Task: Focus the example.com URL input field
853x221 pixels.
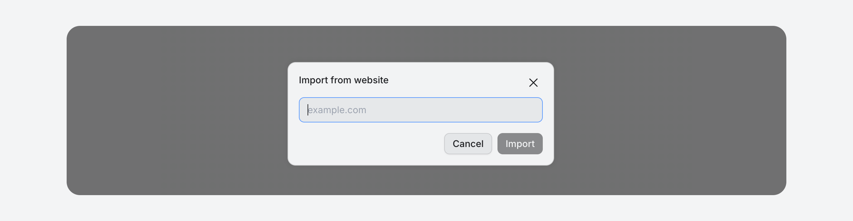Action: pyautogui.click(x=421, y=110)
